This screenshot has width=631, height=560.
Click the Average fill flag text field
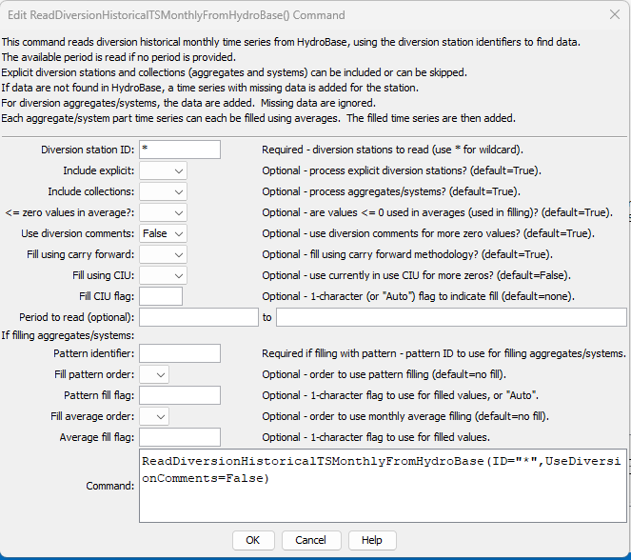180,437
